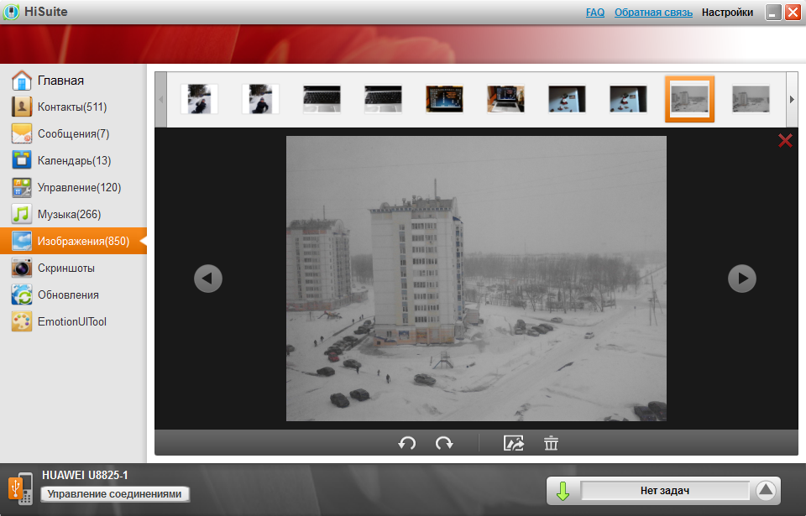This screenshot has width=806, height=516.
Task: Open Обновления updates section
Action: (73, 294)
